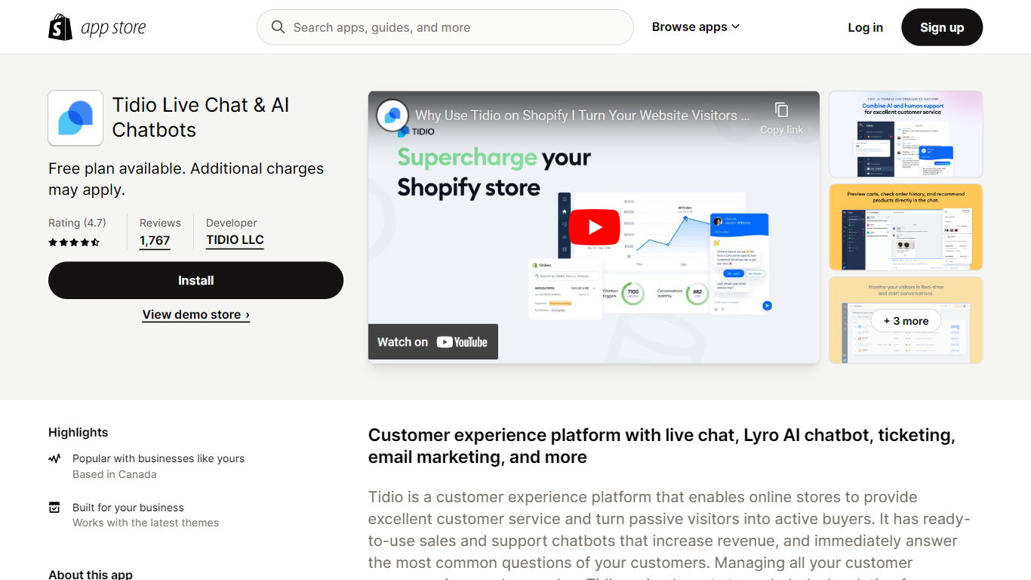Click the Tidio app icon
Viewport: 1031px width, 580px height.
pyautogui.click(x=75, y=118)
